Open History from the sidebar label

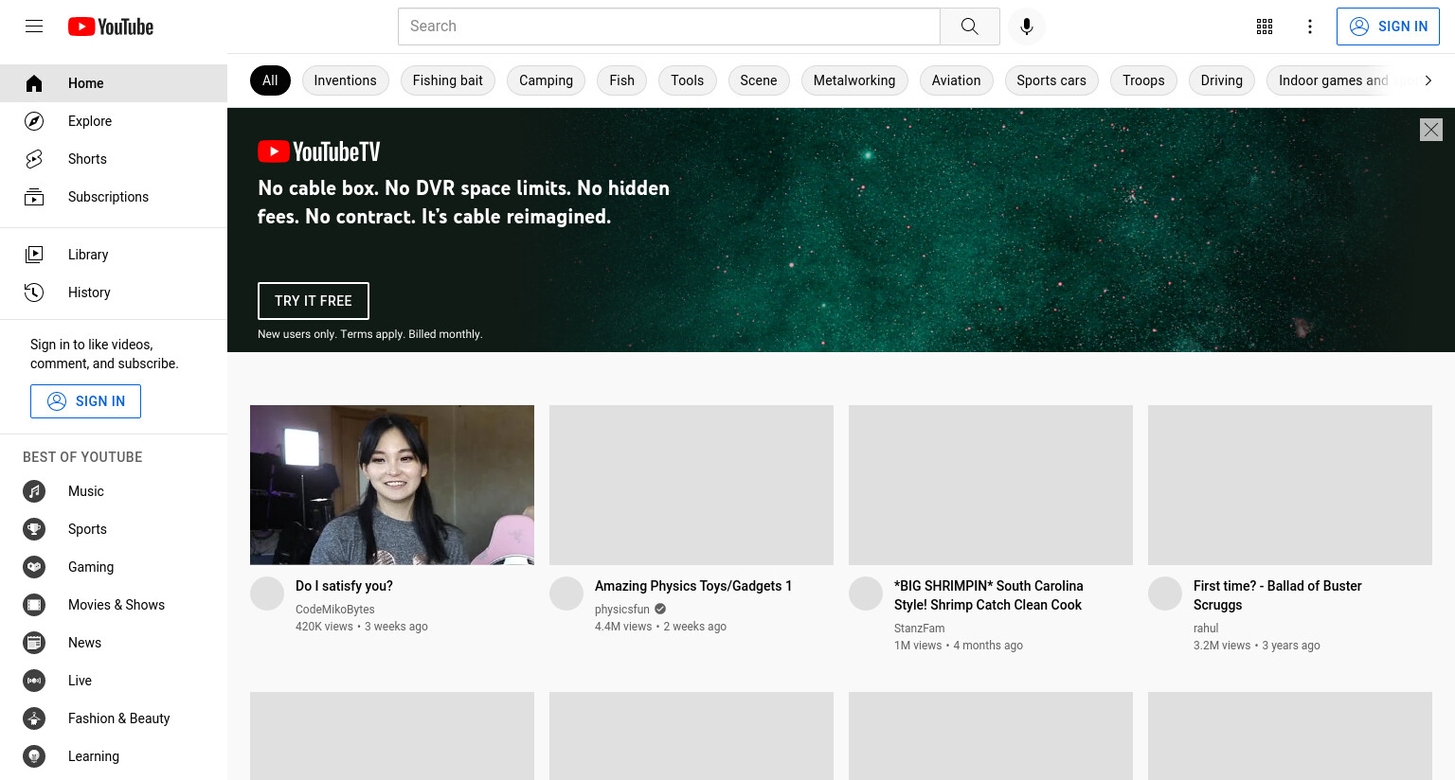pos(89,292)
